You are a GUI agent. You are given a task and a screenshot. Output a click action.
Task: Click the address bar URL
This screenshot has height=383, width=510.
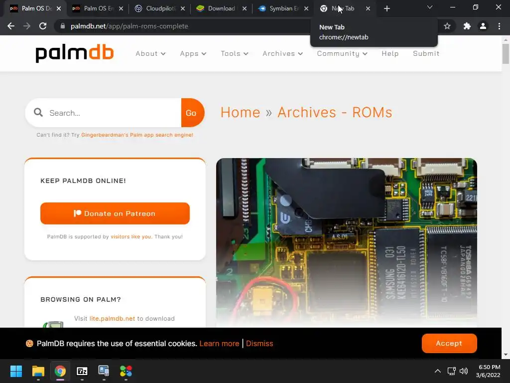(x=129, y=26)
